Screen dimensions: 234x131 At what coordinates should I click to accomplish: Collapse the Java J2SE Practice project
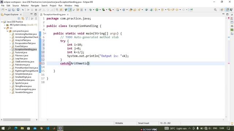click(2, 22)
